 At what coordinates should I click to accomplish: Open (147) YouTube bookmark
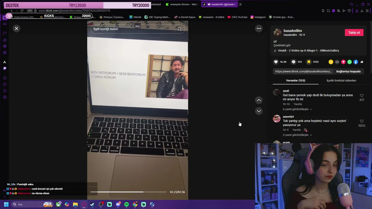(237, 17)
